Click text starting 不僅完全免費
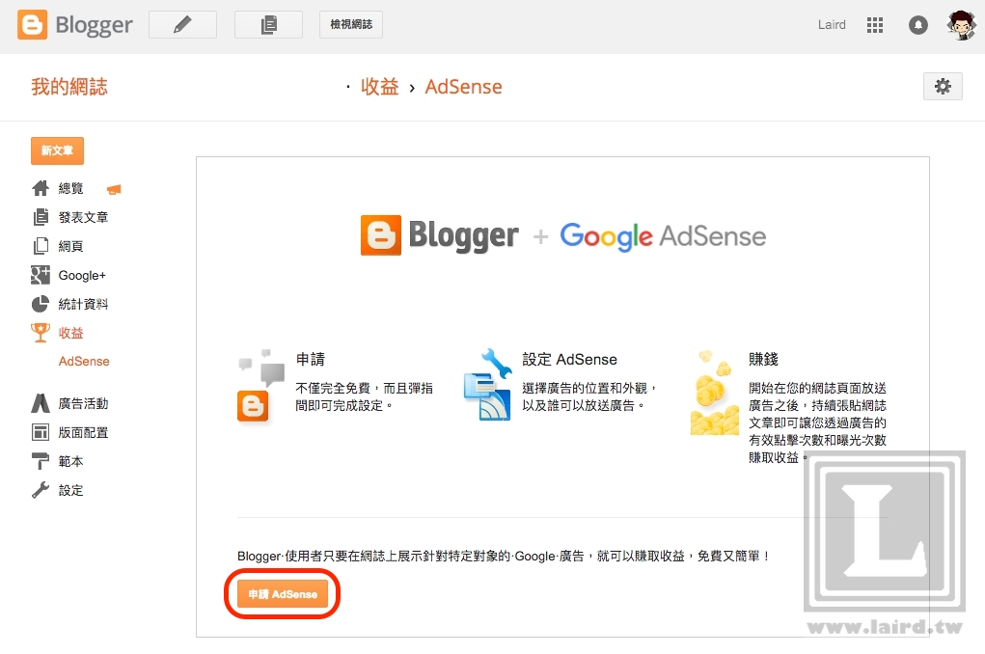The width and height of the screenshot is (985, 654). point(365,397)
